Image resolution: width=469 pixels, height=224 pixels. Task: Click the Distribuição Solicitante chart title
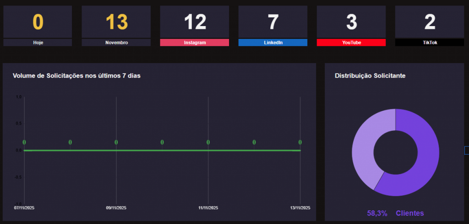[370, 75]
